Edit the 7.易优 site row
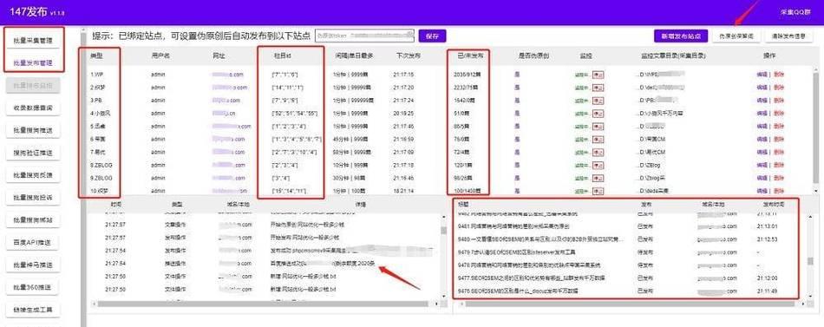 pos(762,152)
